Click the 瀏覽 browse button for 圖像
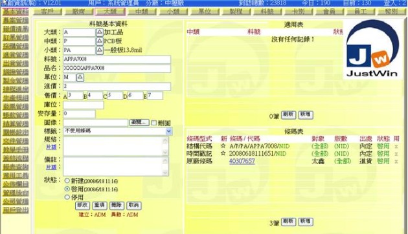This screenshot has width=408, height=234. tap(139, 122)
